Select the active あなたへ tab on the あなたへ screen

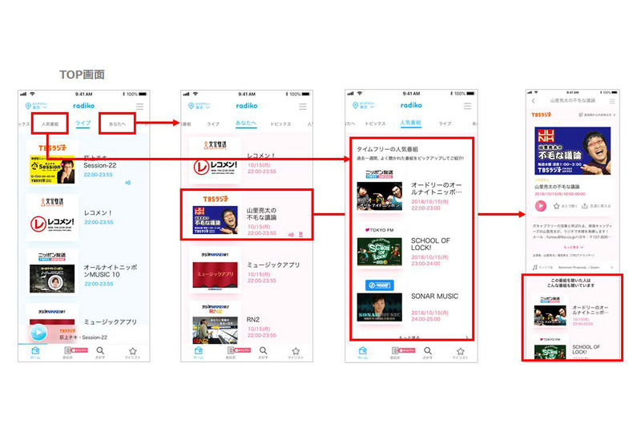[x=246, y=123]
